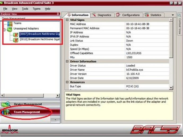Screen dimensions: 183x137
Task: Click the Team Management magnifier icon
Action: click(6, 112)
